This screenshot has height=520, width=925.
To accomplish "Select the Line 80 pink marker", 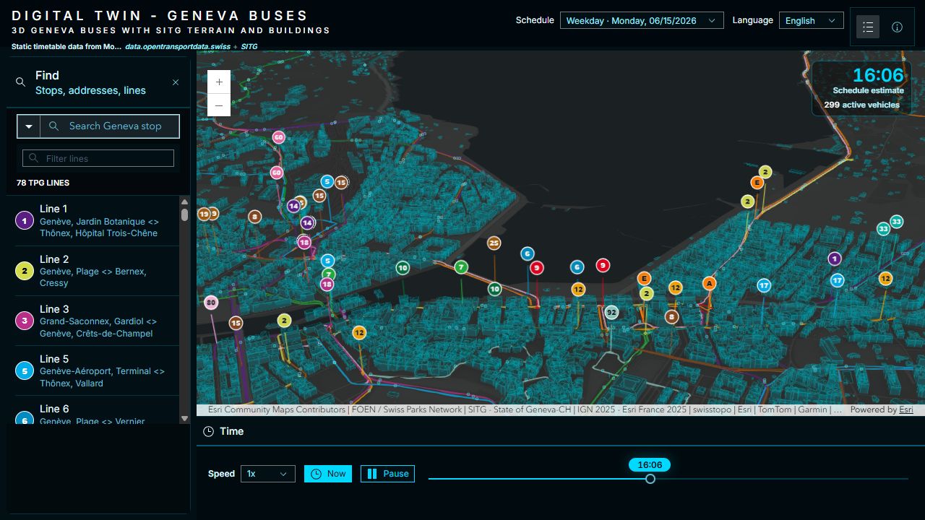I will 211,303.
